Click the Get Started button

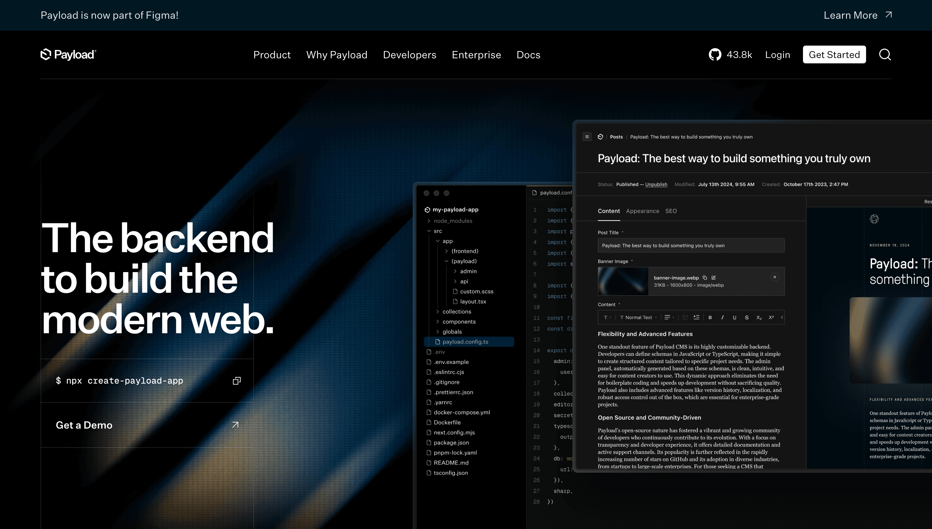click(834, 54)
